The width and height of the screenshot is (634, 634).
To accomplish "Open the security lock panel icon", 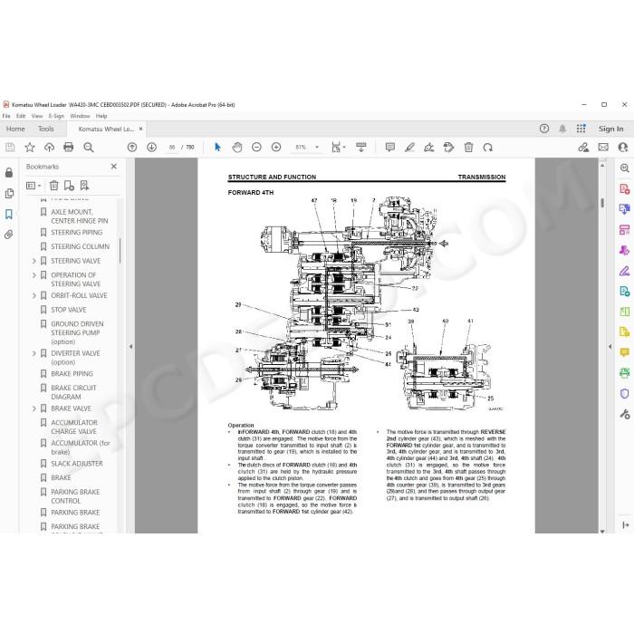I will [x=9, y=173].
